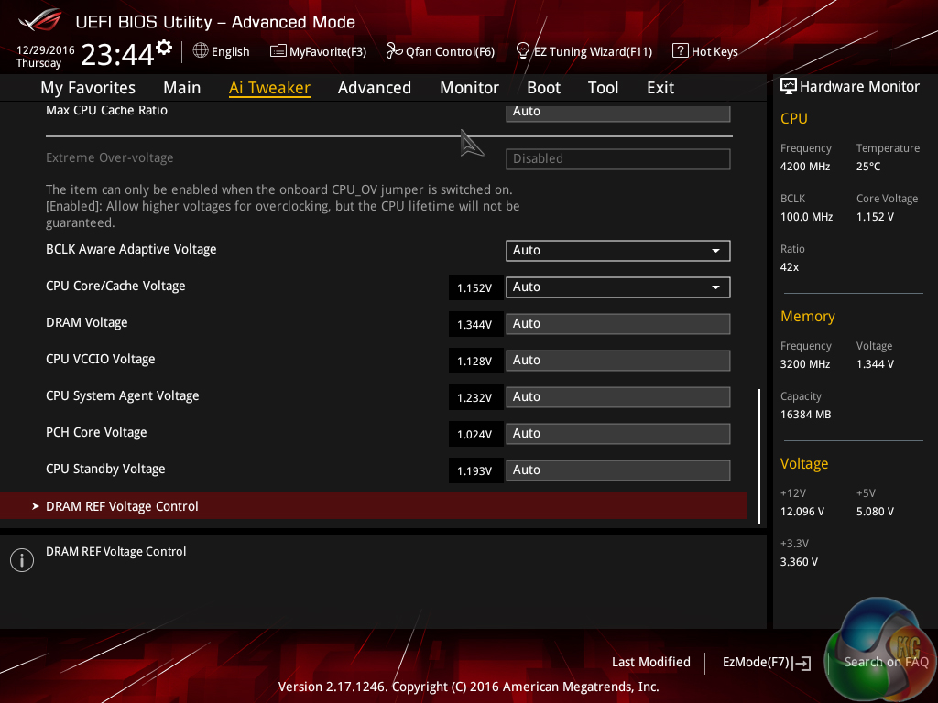Go to the Boot tab
The image size is (938, 703).
point(543,88)
